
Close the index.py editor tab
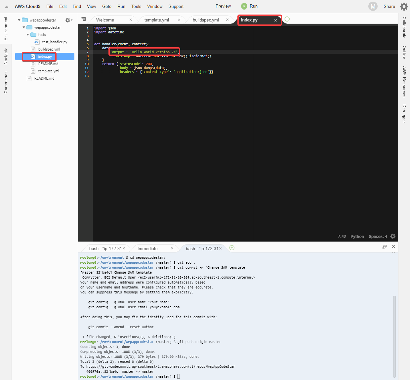(275, 20)
